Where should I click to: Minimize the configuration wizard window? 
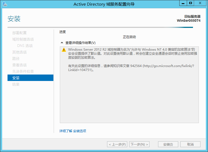click(x=183, y=3)
